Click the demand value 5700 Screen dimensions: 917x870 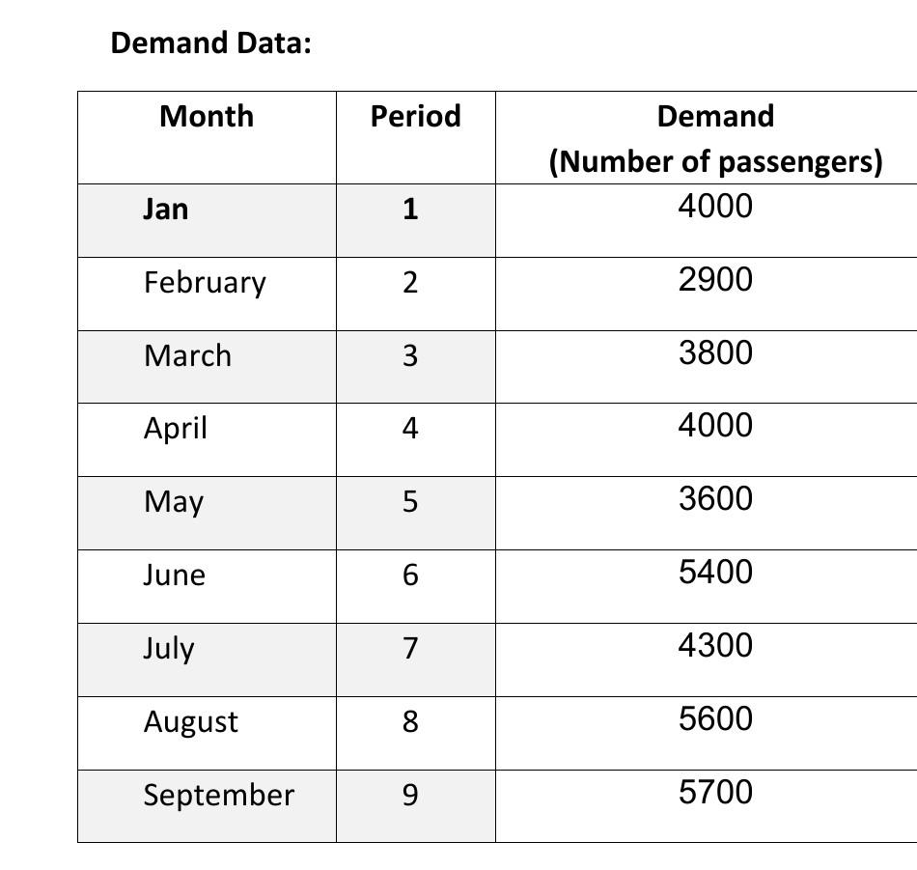point(715,792)
